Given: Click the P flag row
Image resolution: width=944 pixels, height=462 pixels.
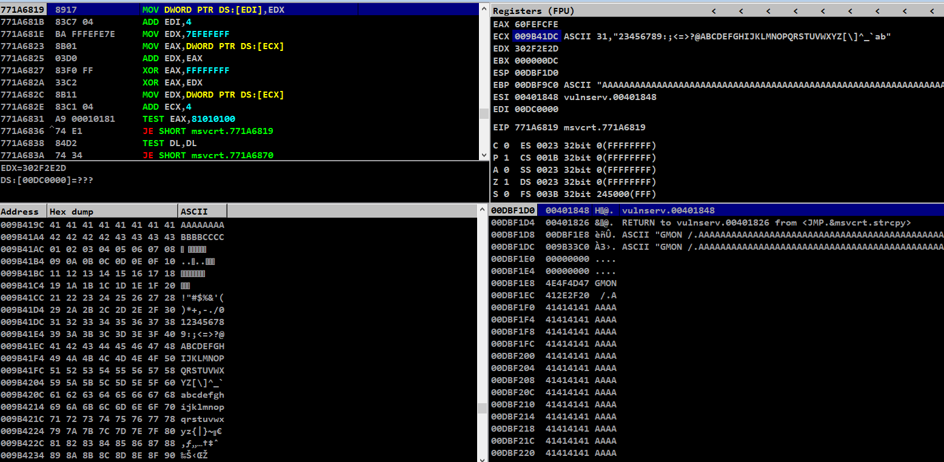Looking at the screenshot, I should pos(575,158).
